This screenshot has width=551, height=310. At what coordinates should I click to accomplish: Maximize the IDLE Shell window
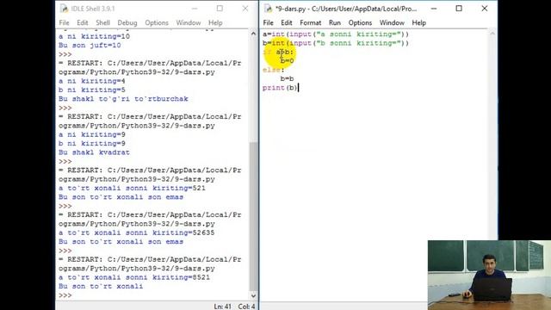(x=220, y=9)
